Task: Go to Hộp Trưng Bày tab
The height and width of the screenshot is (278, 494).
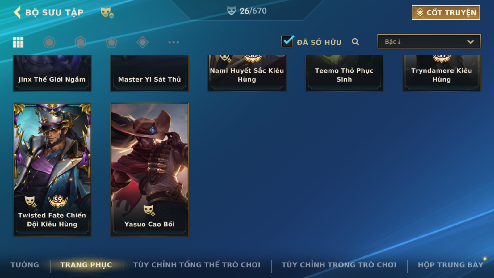Action: (450, 265)
